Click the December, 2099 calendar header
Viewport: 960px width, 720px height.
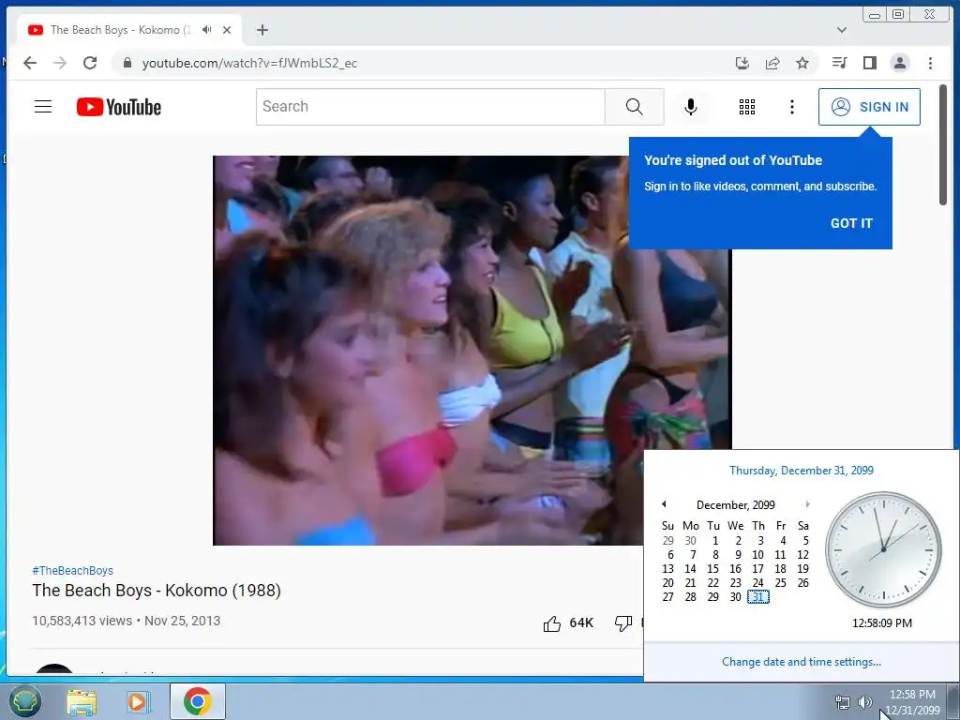[x=735, y=504]
